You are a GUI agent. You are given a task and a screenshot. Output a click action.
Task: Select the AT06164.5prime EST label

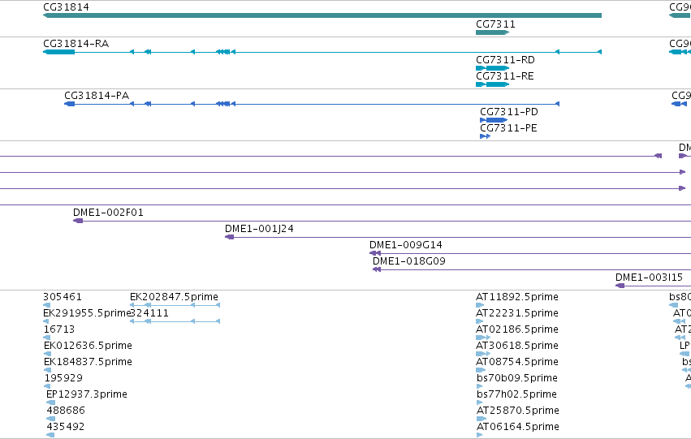tap(518, 427)
